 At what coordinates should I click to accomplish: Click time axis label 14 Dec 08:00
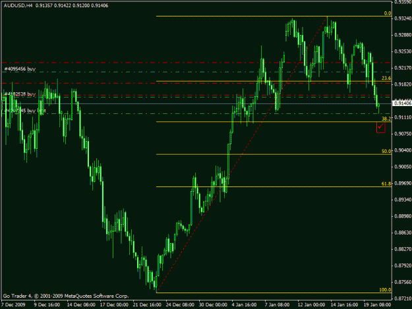(81, 305)
